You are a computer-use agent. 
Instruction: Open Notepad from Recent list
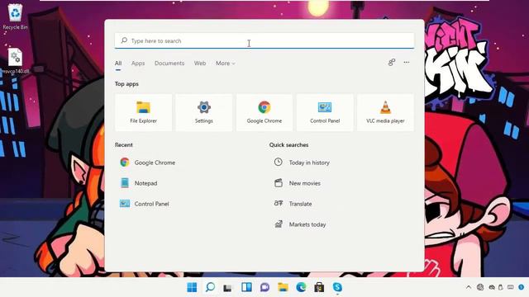coord(139,183)
